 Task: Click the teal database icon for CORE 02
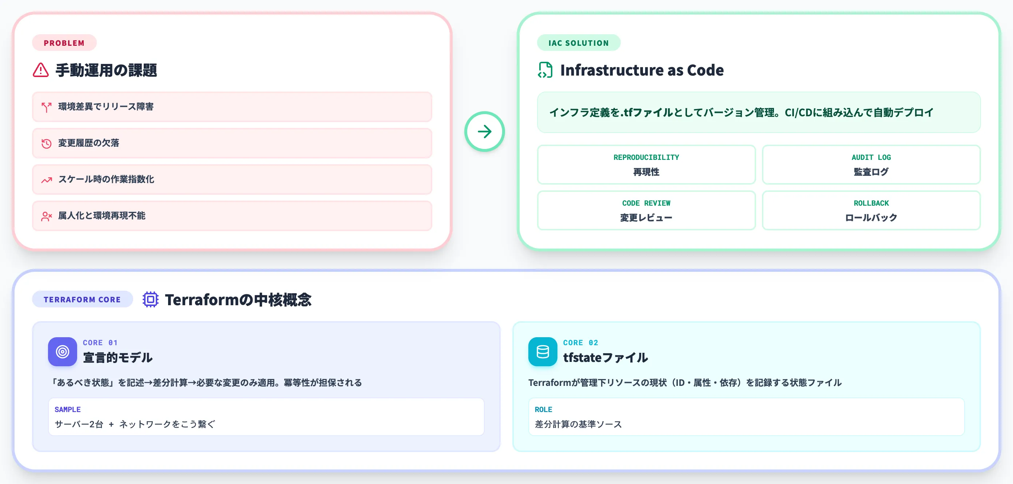(x=543, y=352)
